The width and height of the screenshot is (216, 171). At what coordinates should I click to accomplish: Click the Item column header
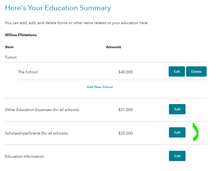(x=9, y=47)
